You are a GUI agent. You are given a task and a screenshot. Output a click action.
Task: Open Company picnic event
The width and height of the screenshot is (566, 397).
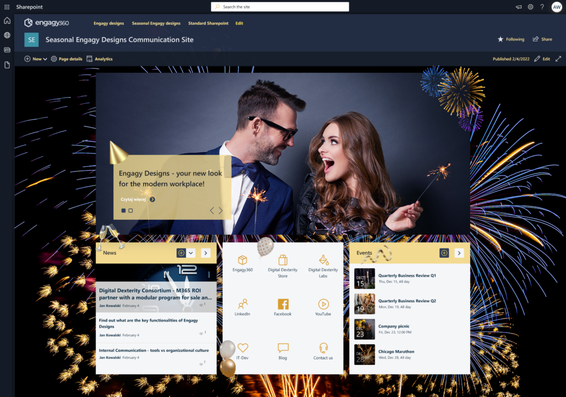click(x=394, y=326)
